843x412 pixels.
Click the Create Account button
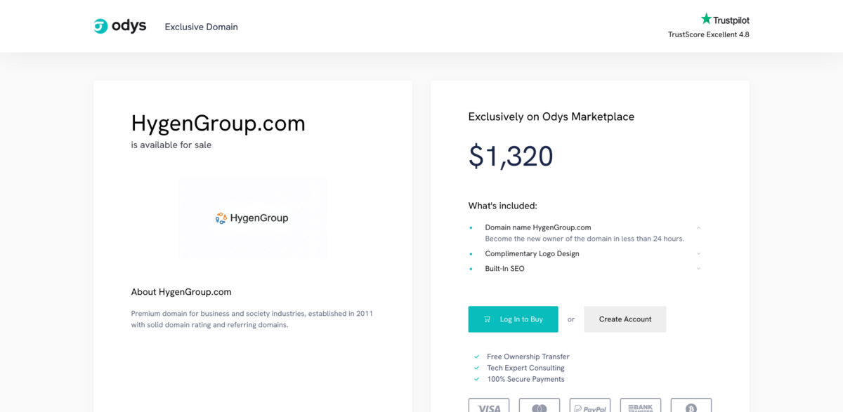pos(625,319)
